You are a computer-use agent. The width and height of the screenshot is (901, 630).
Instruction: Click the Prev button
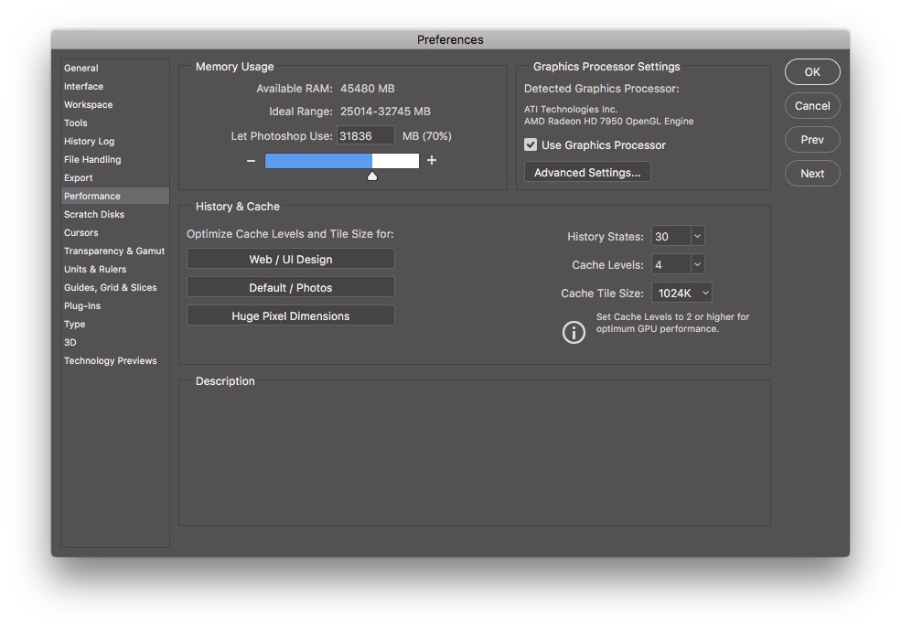812,140
